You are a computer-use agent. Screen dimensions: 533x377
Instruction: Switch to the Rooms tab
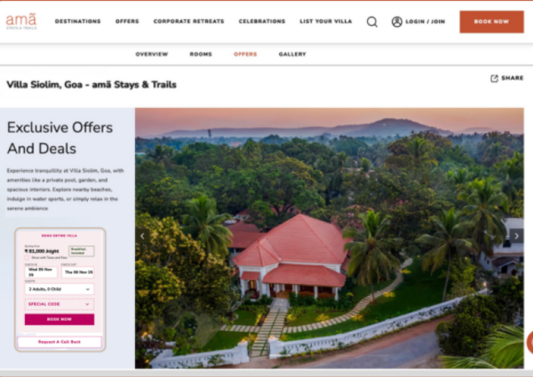click(x=201, y=54)
